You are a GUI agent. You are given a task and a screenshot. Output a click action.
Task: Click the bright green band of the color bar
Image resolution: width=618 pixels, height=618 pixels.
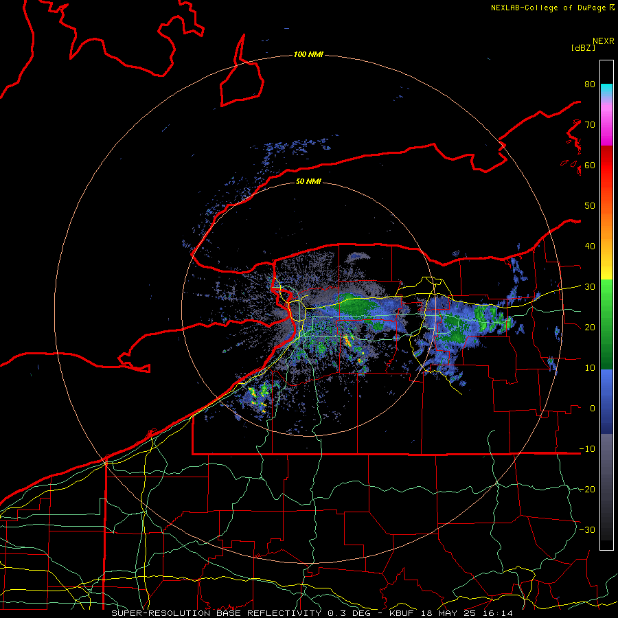pos(606,294)
